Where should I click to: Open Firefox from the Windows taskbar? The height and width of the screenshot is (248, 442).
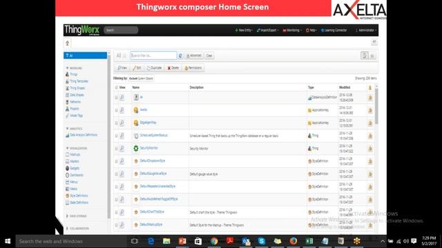tap(293, 241)
